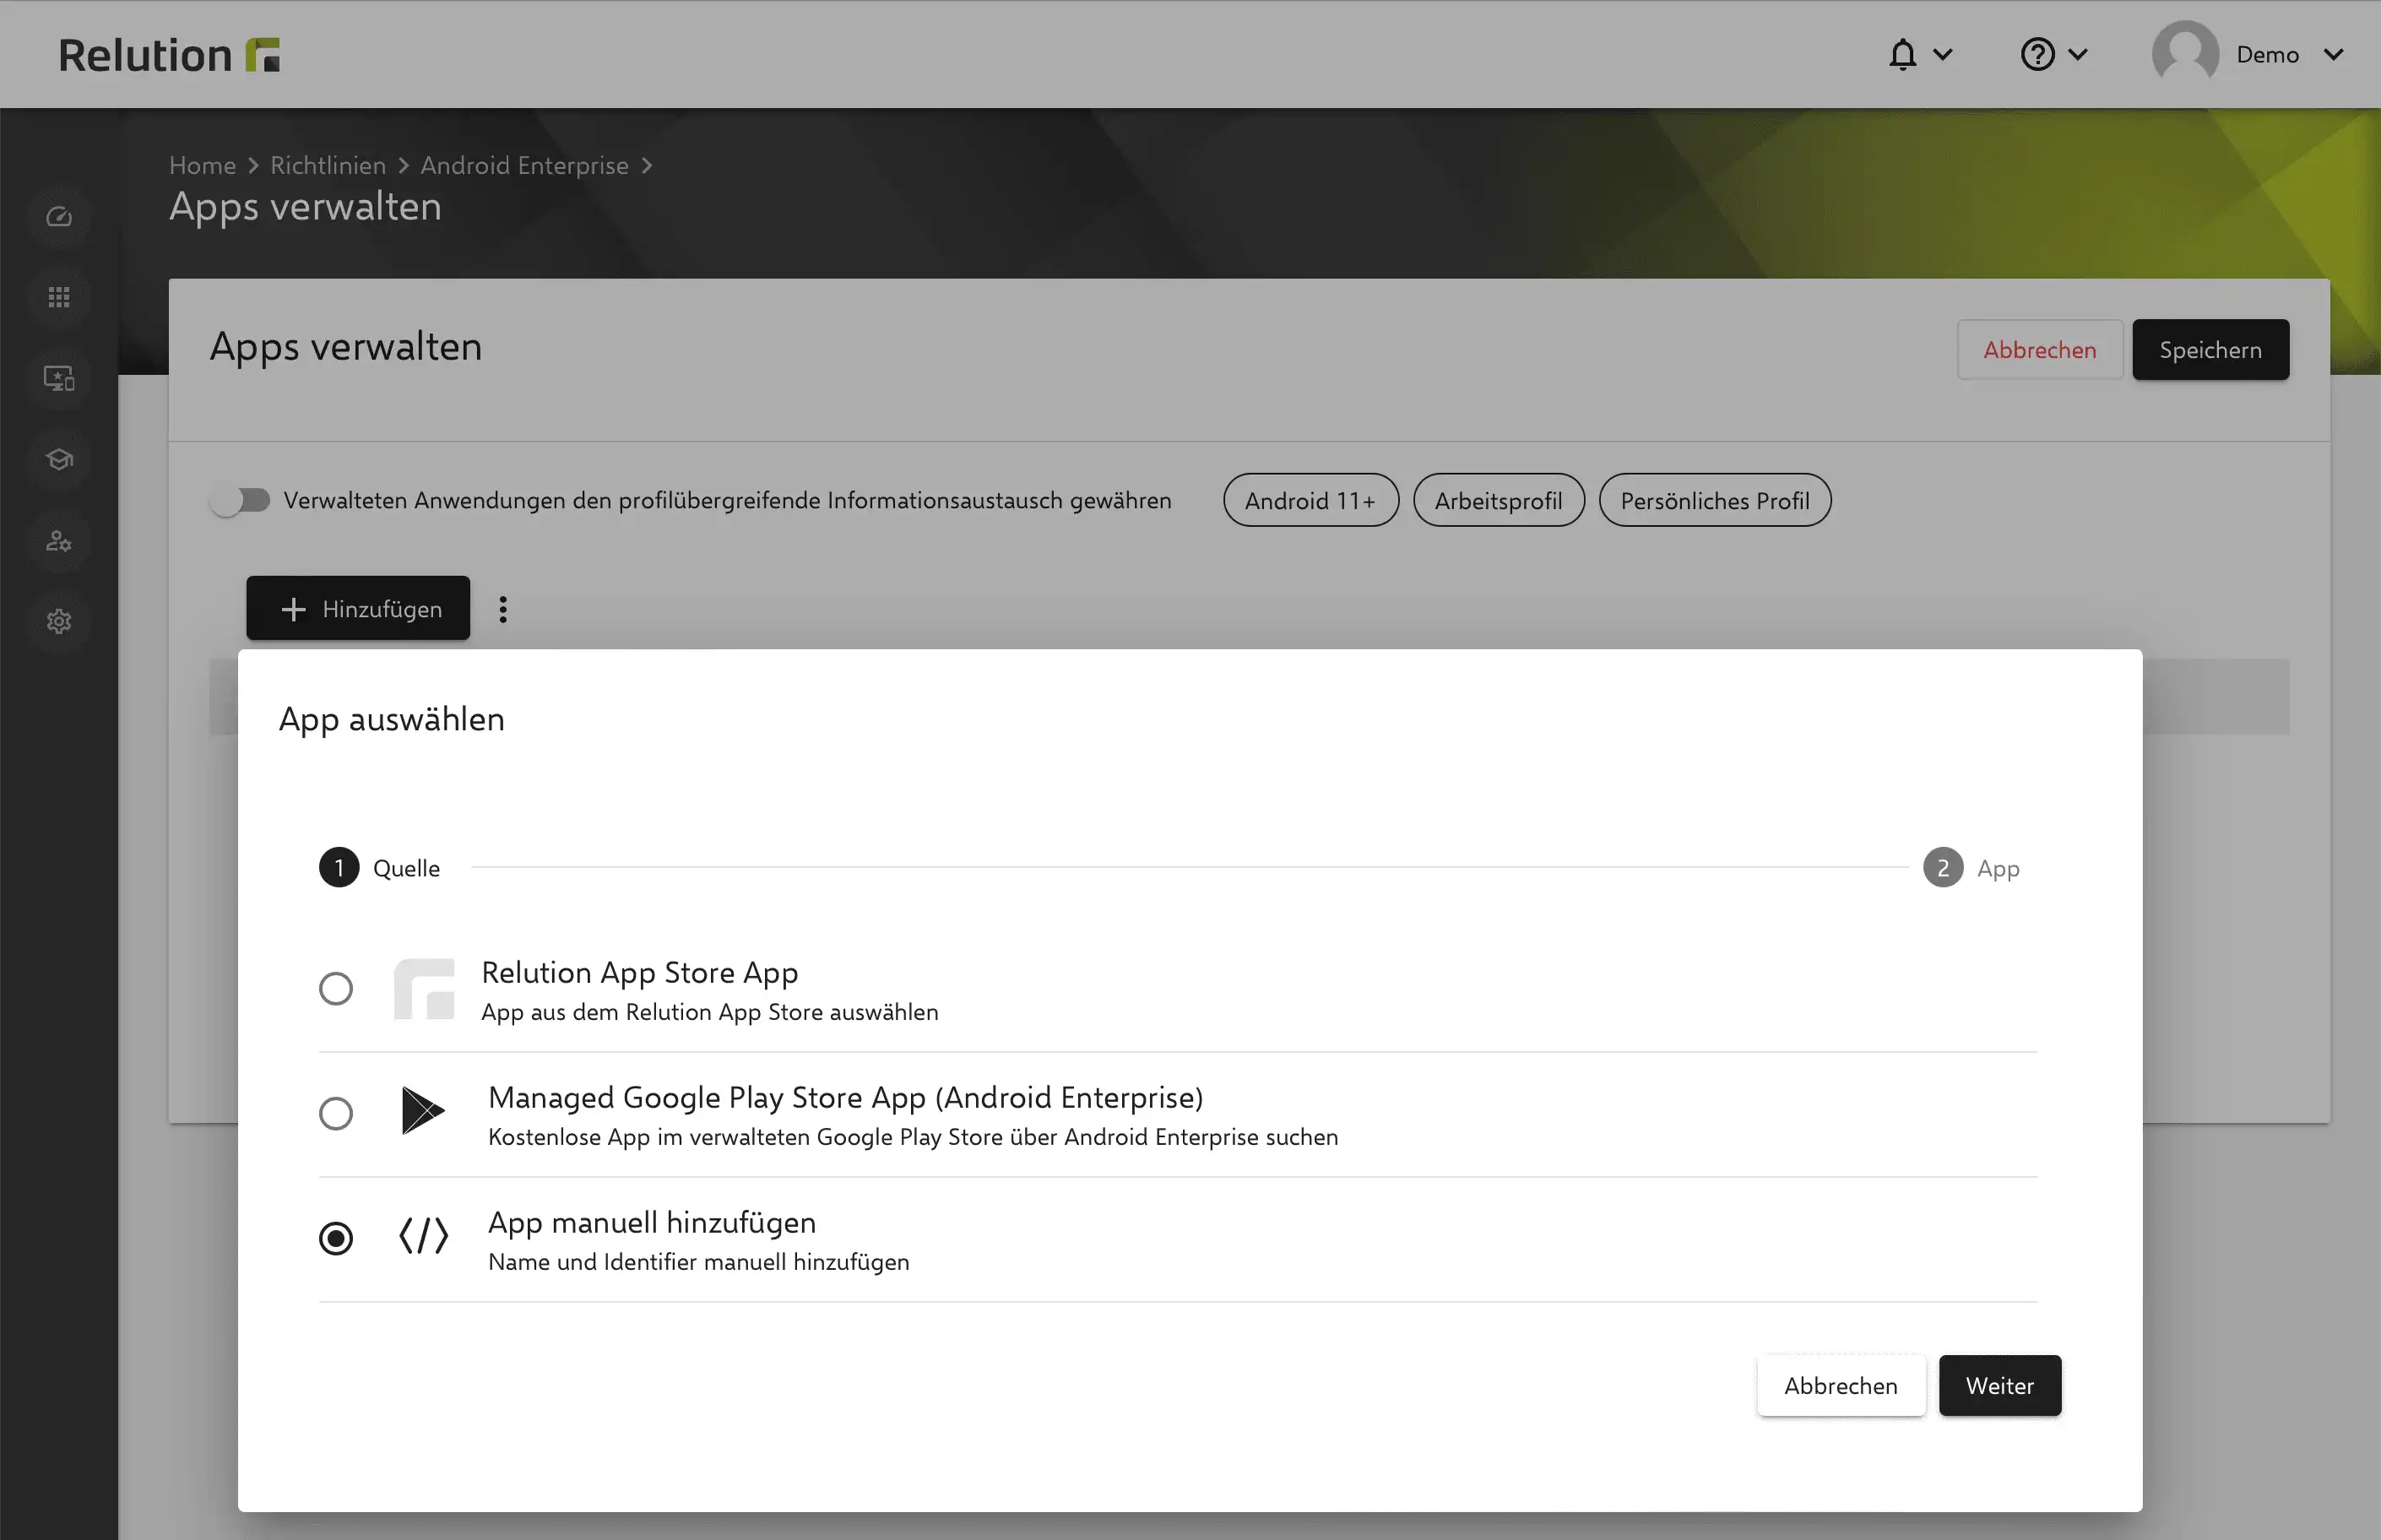Open the help question mark icon
The width and height of the screenshot is (2381, 1540).
2037,54
